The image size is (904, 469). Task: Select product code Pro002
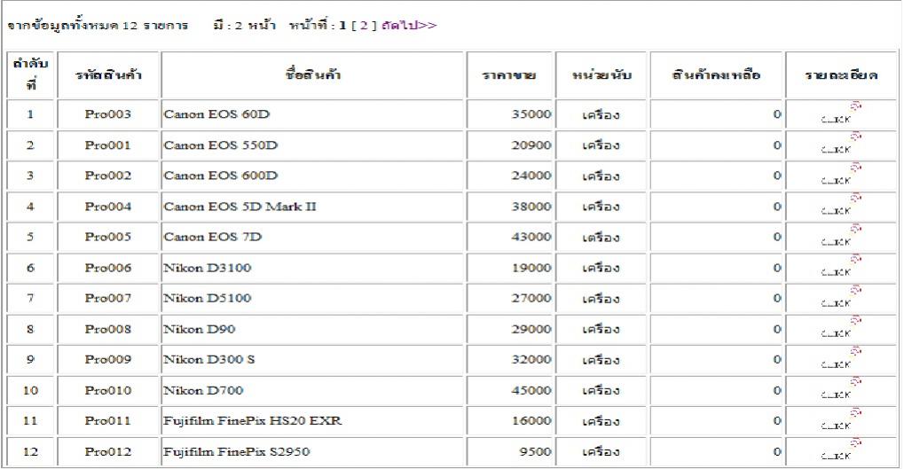pos(108,176)
